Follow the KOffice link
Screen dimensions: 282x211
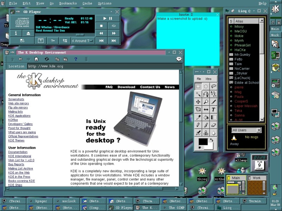(x=13, y=120)
